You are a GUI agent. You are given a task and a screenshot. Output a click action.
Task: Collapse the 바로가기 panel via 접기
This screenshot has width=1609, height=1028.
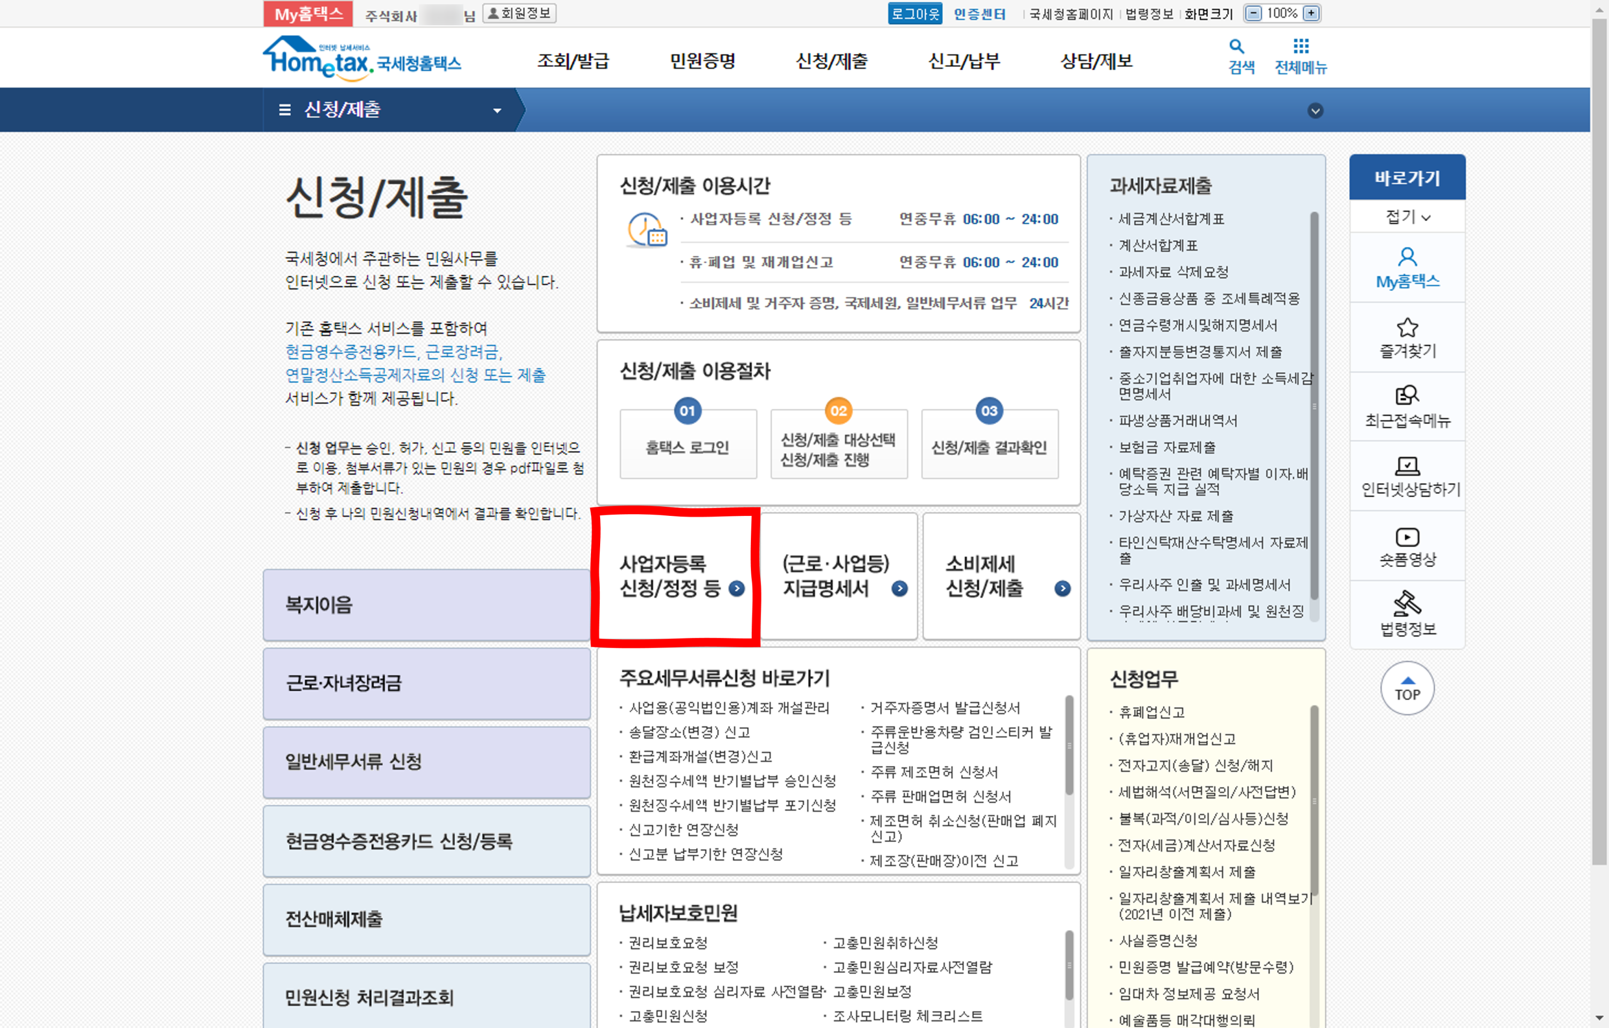(1407, 217)
